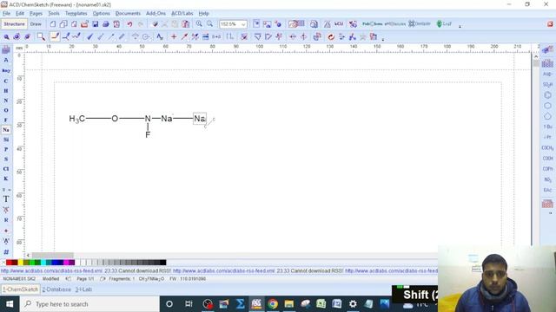556x312 pixels.
Task: Undo the last action
Action: click(x=129, y=24)
